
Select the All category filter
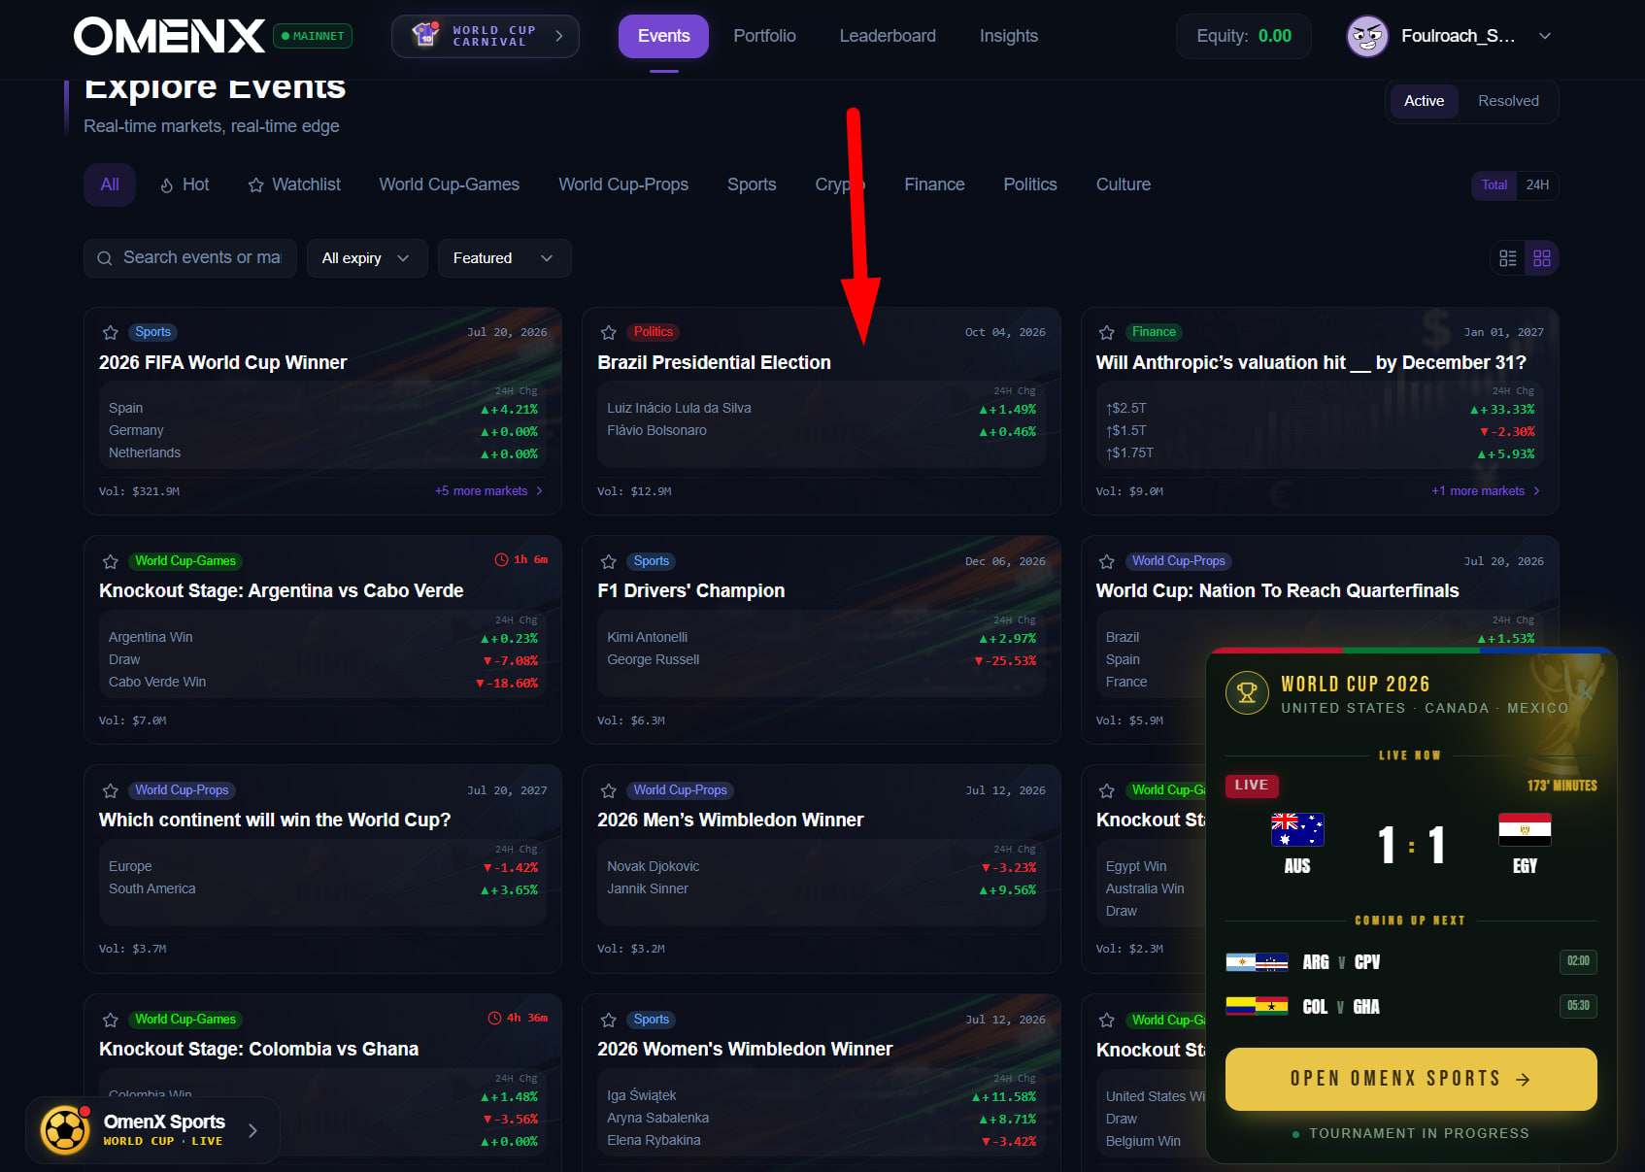(x=110, y=184)
